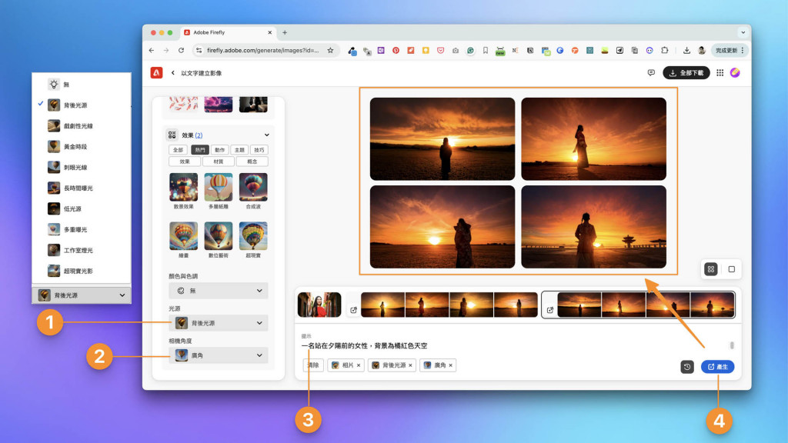Choose 長時間曝光 in the lighting list
The height and width of the screenshot is (443, 788).
coord(82,188)
